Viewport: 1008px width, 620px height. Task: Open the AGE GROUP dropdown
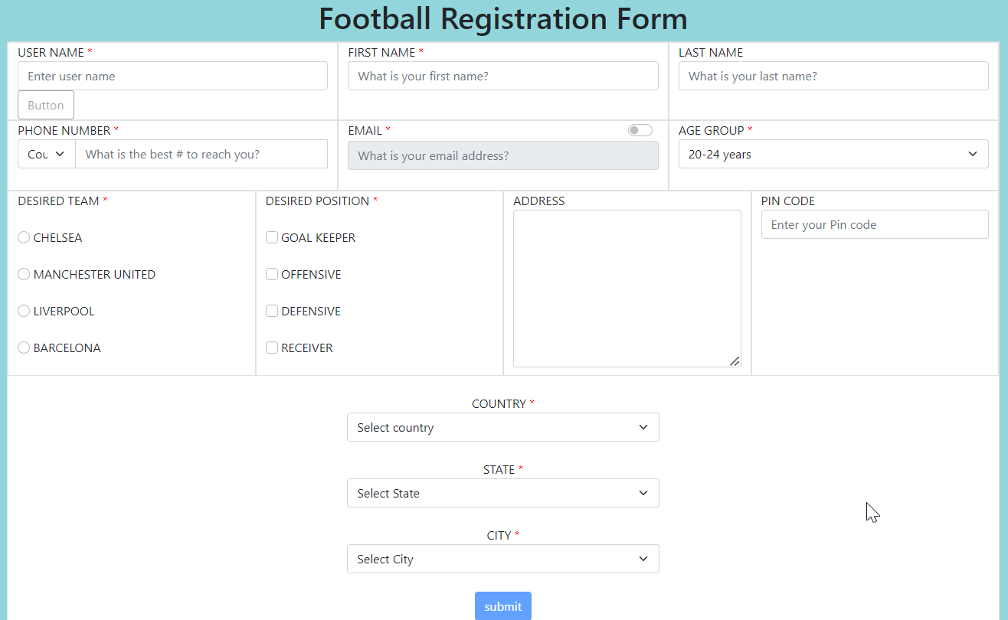(833, 154)
